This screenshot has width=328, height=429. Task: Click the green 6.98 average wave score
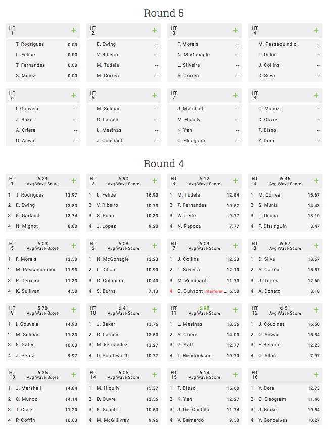(x=204, y=308)
